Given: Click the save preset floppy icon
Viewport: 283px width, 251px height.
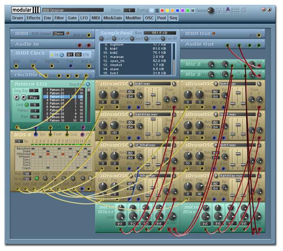Looking at the screenshot, I should click(x=219, y=11).
